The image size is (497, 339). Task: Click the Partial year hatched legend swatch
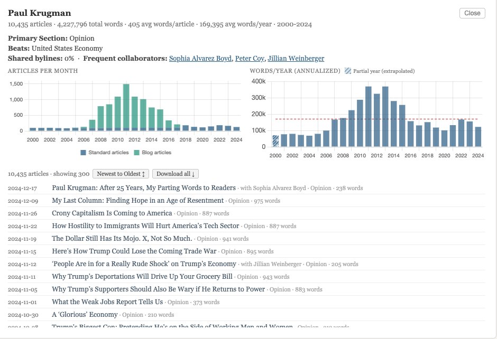coord(348,71)
